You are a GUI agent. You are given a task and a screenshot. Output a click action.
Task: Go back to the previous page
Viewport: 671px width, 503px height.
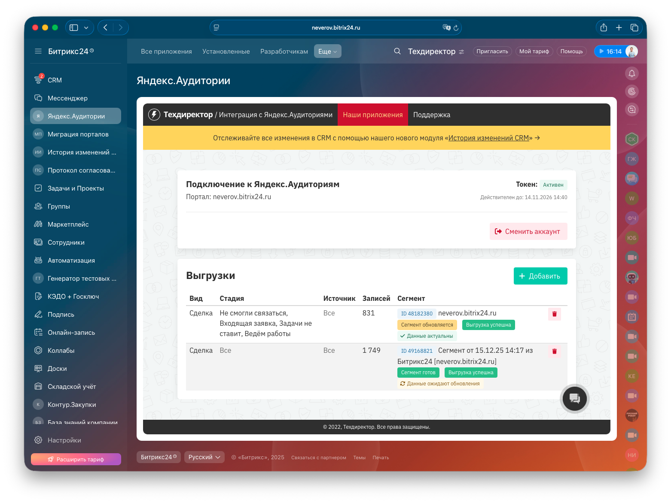(x=105, y=27)
